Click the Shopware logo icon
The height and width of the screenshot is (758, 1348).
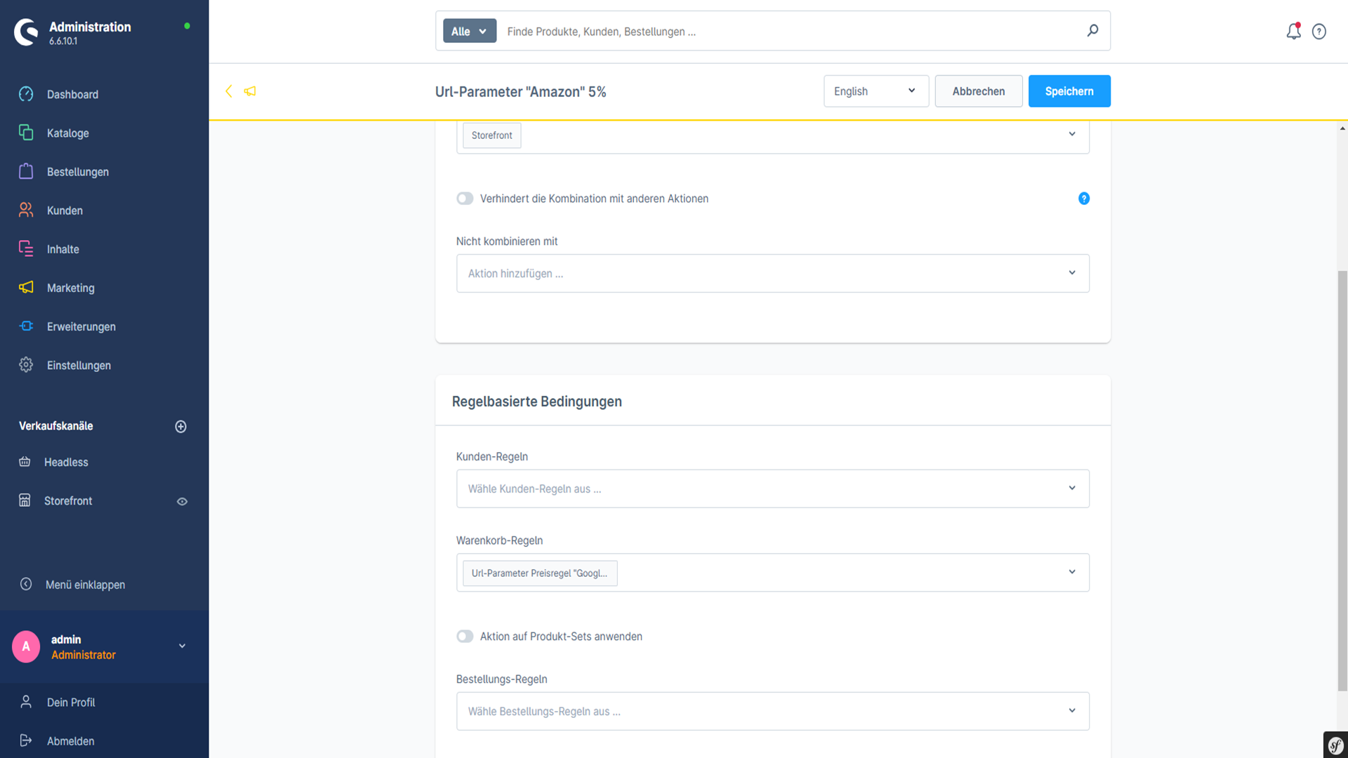[26, 32]
